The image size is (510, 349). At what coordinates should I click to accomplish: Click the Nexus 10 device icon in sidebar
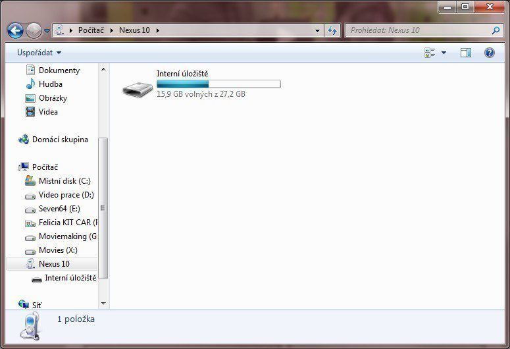pyautogui.click(x=30, y=263)
